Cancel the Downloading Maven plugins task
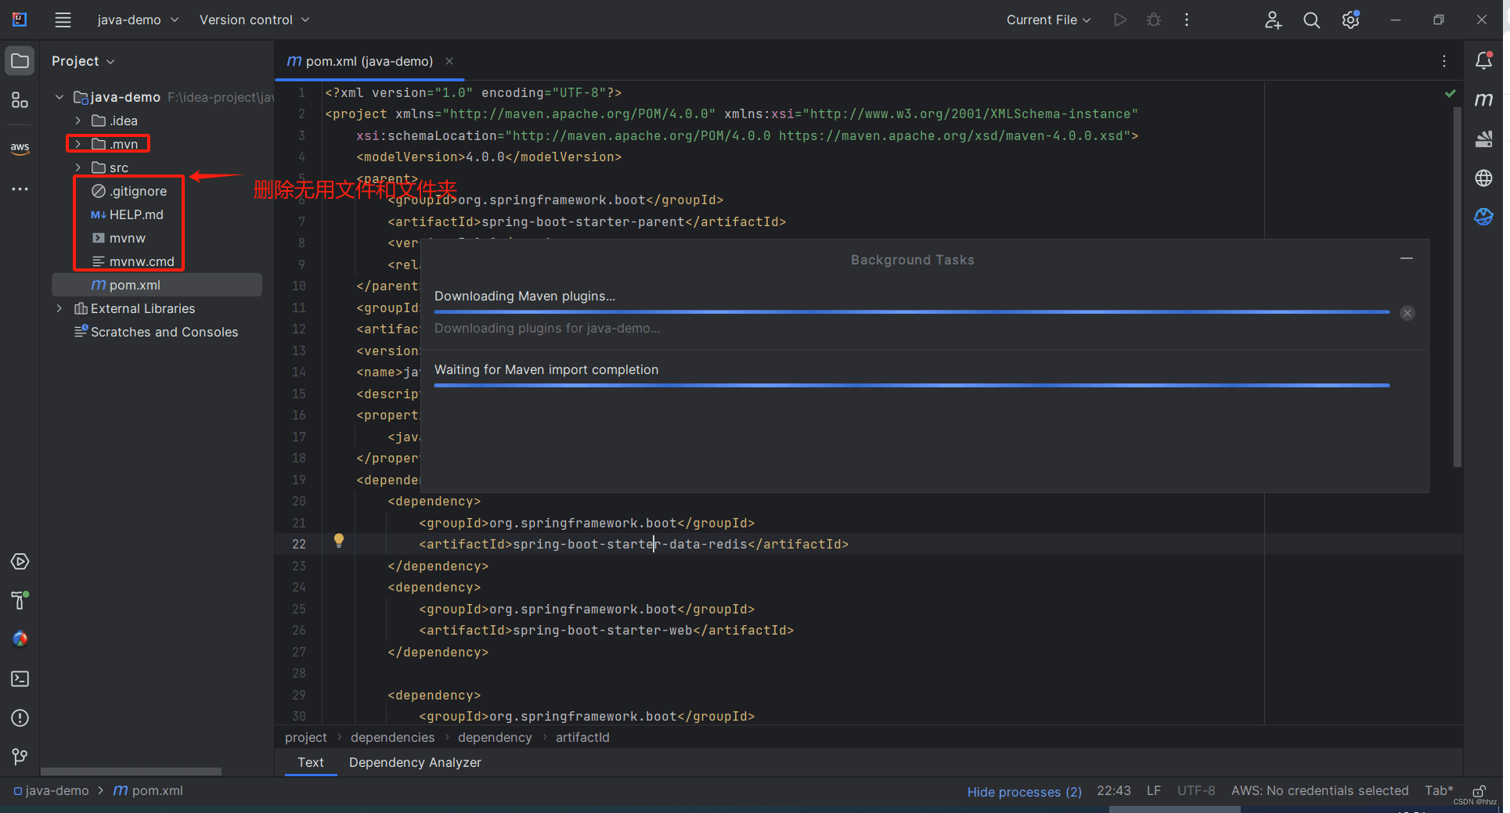Image resolution: width=1510 pixels, height=813 pixels. tap(1407, 313)
